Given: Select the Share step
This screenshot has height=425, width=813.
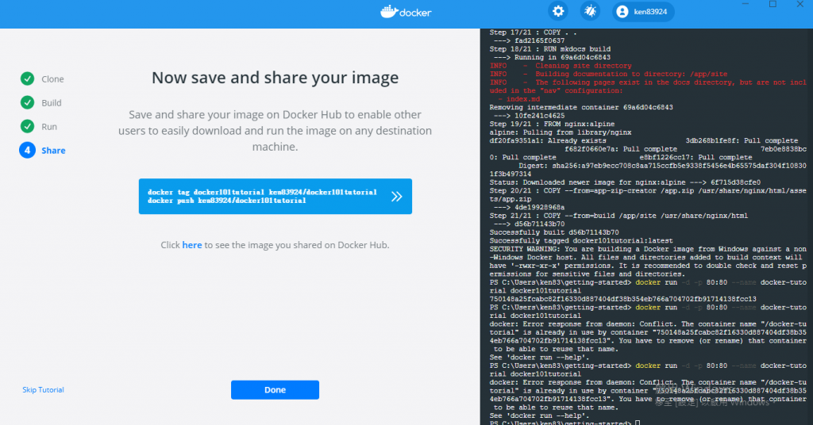Looking at the screenshot, I should coord(53,151).
